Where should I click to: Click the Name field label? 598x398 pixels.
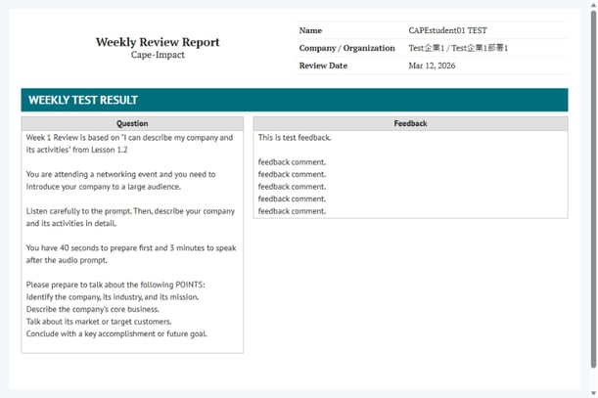coord(310,31)
